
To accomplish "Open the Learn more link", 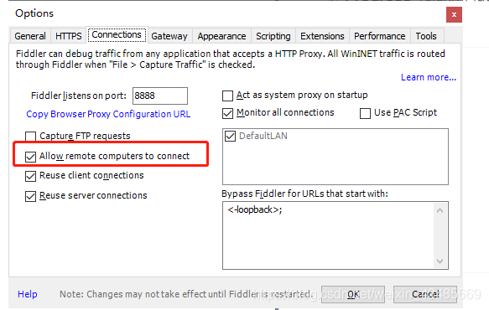I will click(429, 77).
